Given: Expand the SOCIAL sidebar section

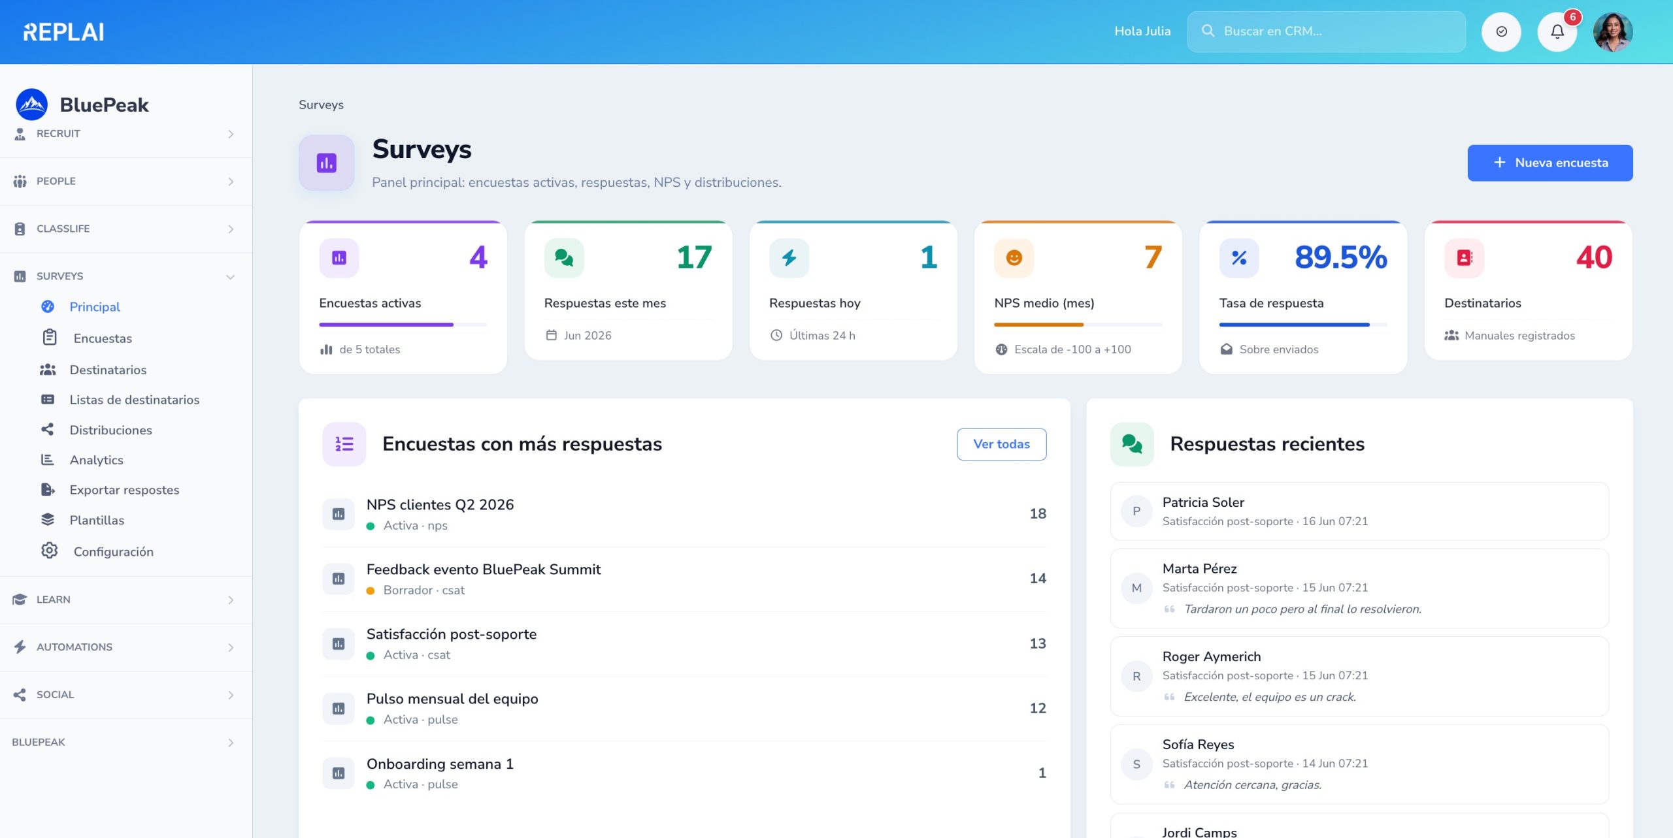Looking at the screenshot, I should 126,695.
